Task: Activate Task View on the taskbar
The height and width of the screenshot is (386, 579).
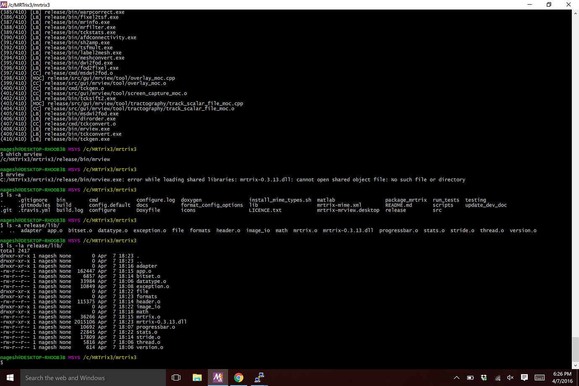Action: 176,377
